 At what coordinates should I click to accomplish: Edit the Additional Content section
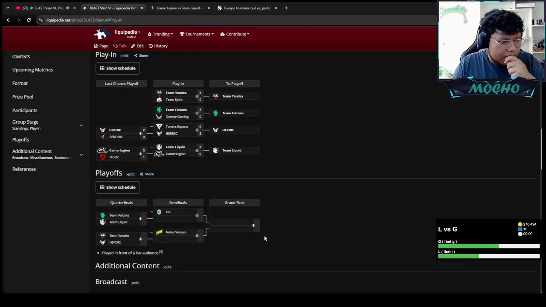(167, 267)
